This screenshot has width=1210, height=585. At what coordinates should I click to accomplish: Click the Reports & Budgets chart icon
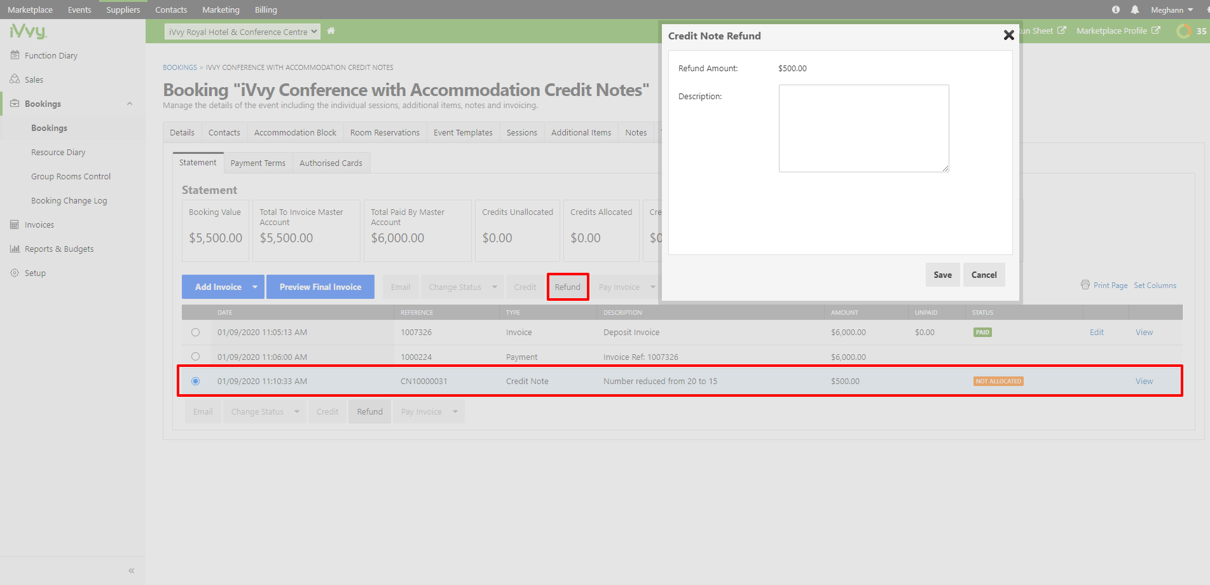click(x=15, y=249)
